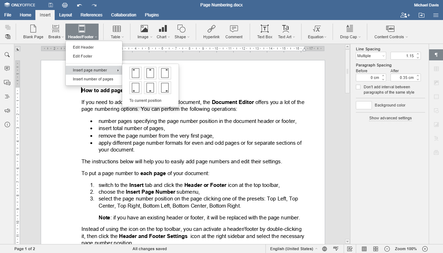Open the Content Controls dropdown

coord(391,32)
